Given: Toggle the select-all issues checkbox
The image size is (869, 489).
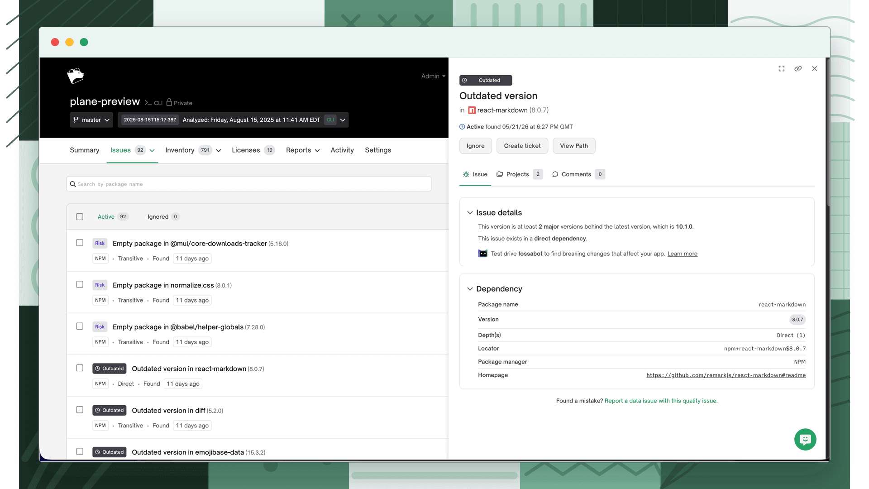Looking at the screenshot, I should [x=80, y=216].
